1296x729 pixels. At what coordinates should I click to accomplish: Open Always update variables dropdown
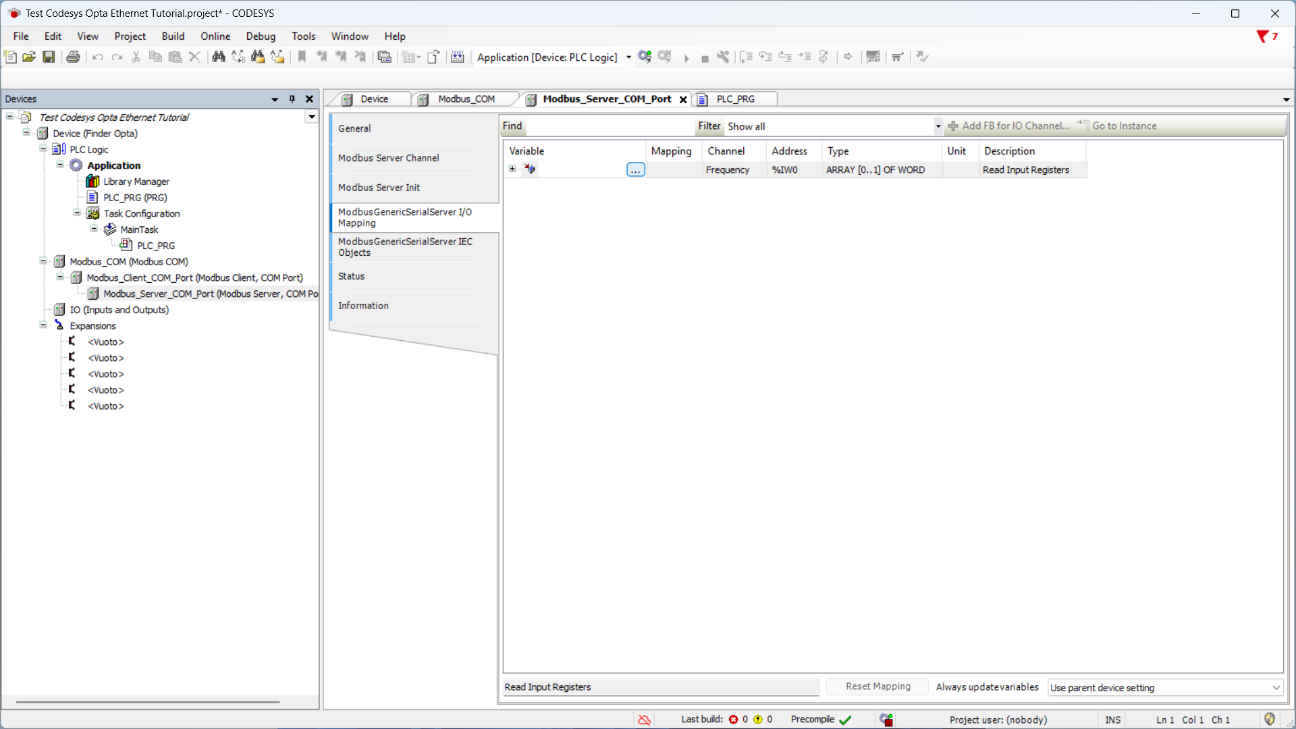(x=1275, y=688)
